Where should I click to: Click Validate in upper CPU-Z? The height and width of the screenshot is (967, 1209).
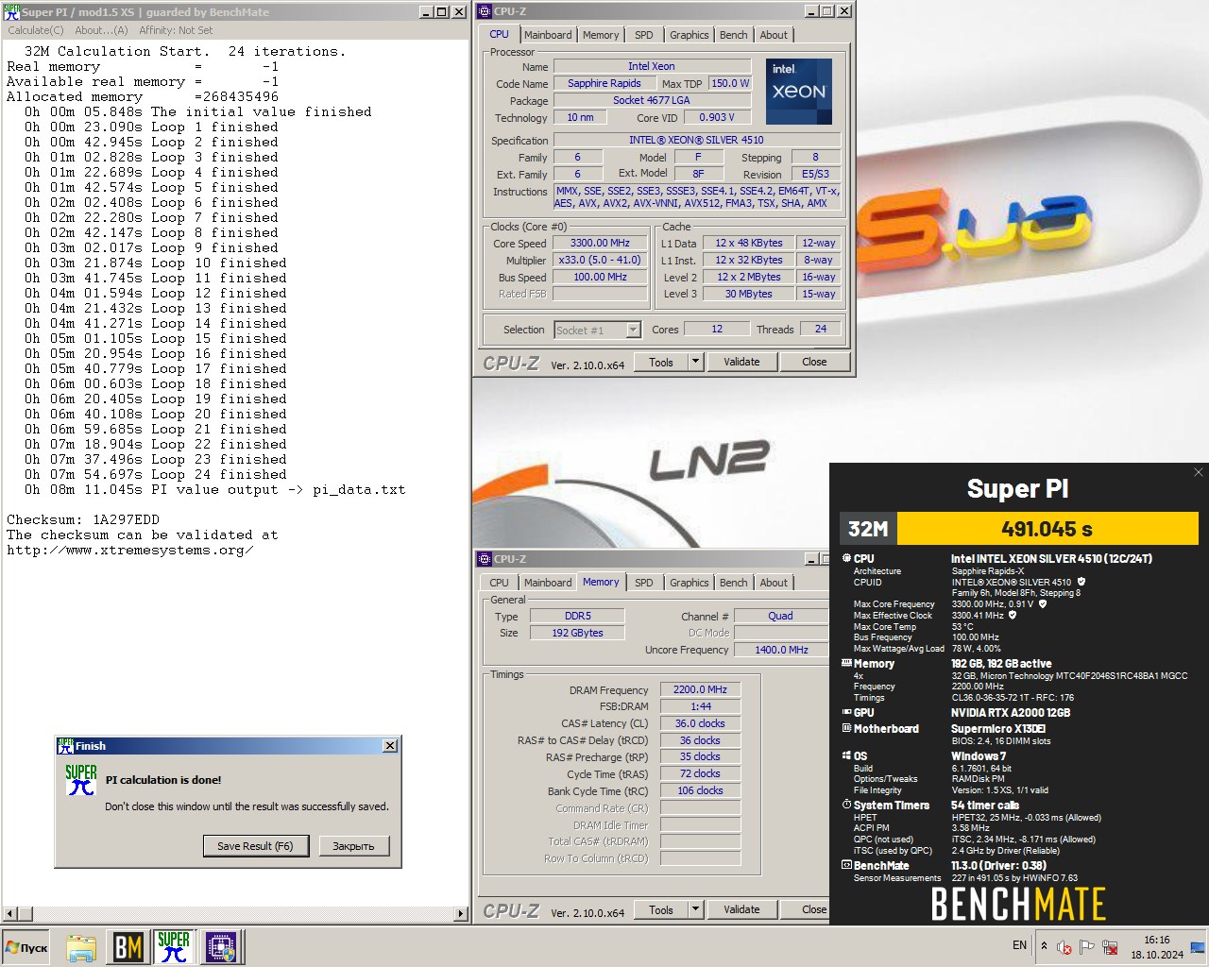point(741,362)
